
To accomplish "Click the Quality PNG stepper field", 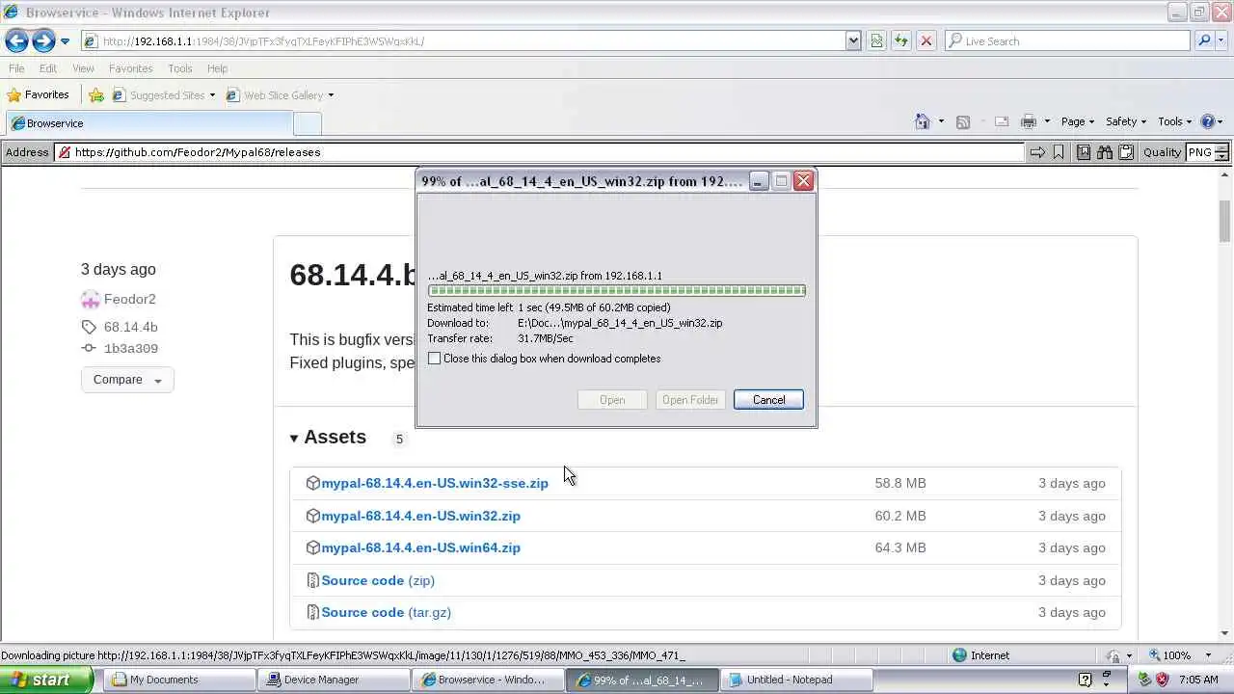I will click(x=1208, y=152).
